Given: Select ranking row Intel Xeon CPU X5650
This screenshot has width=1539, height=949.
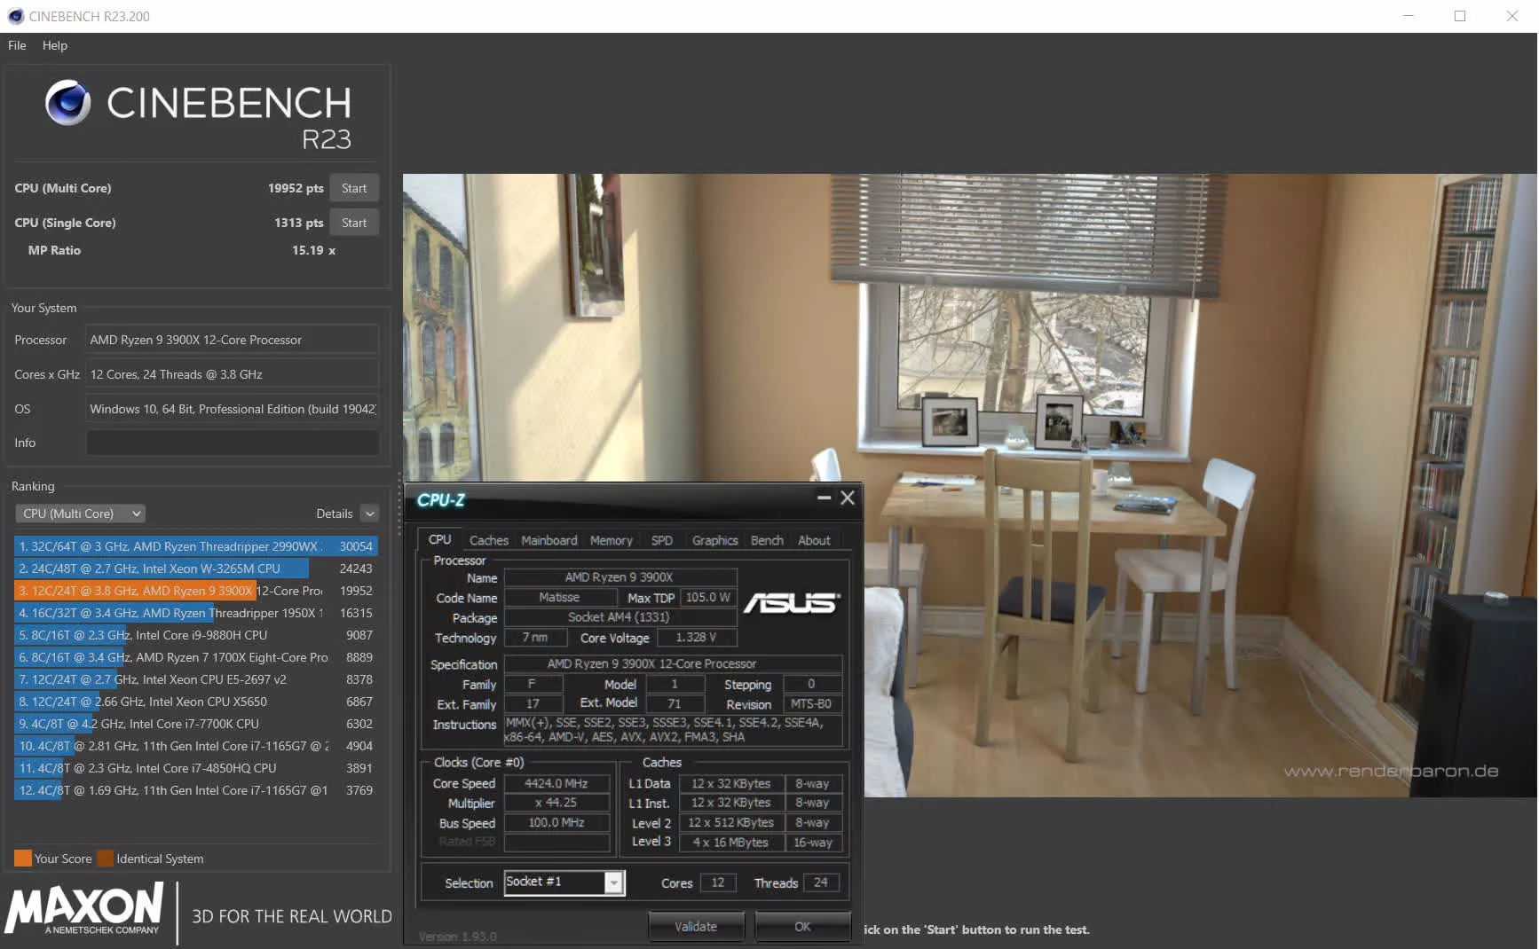Looking at the screenshot, I should coord(195,702).
